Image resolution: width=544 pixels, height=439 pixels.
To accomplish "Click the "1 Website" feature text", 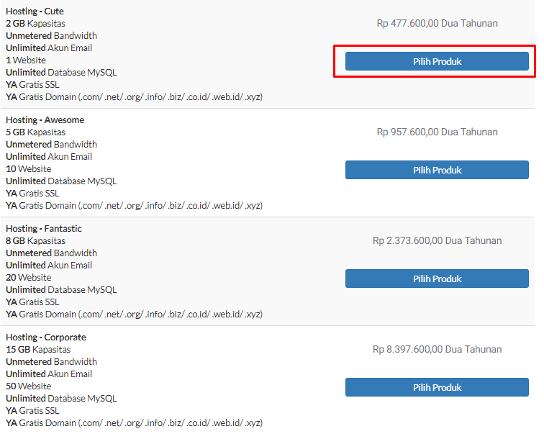I will [26, 60].
